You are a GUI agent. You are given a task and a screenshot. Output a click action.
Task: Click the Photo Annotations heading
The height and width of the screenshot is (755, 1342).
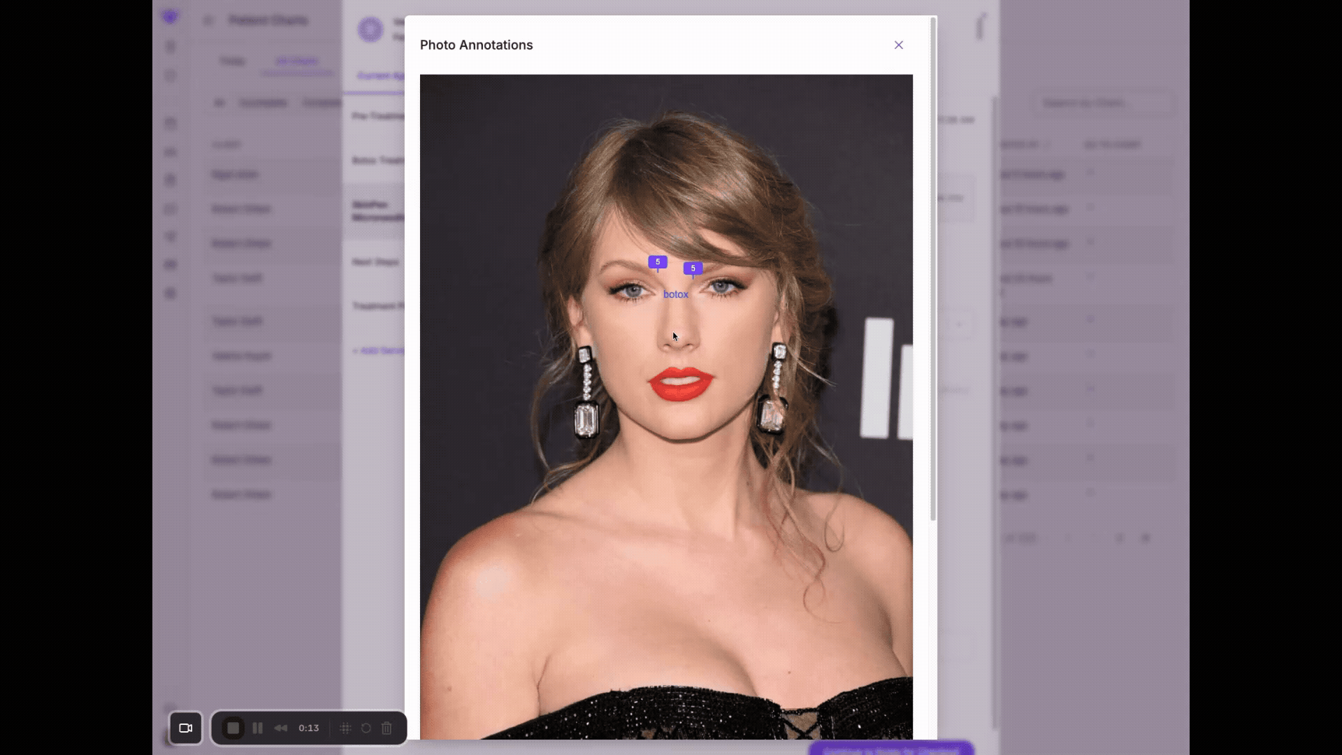click(x=476, y=45)
